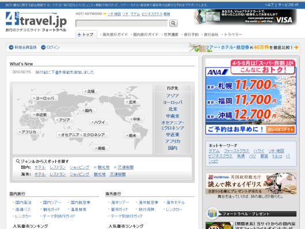Open the トラベラー menu item
The image size is (305, 229).
pyautogui.click(x=233, y=35)
